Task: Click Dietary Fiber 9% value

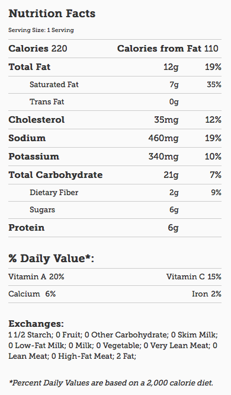Action: point(216,193)
